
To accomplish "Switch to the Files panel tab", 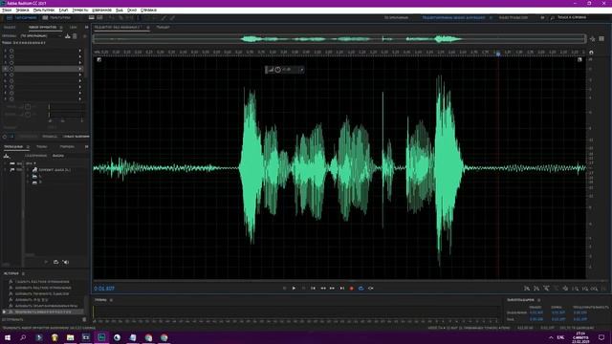I will pyautogui.click(x=10, y=28).
